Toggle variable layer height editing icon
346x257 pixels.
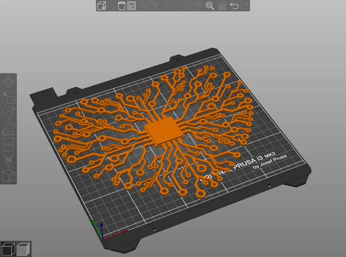tap(222, 5)
